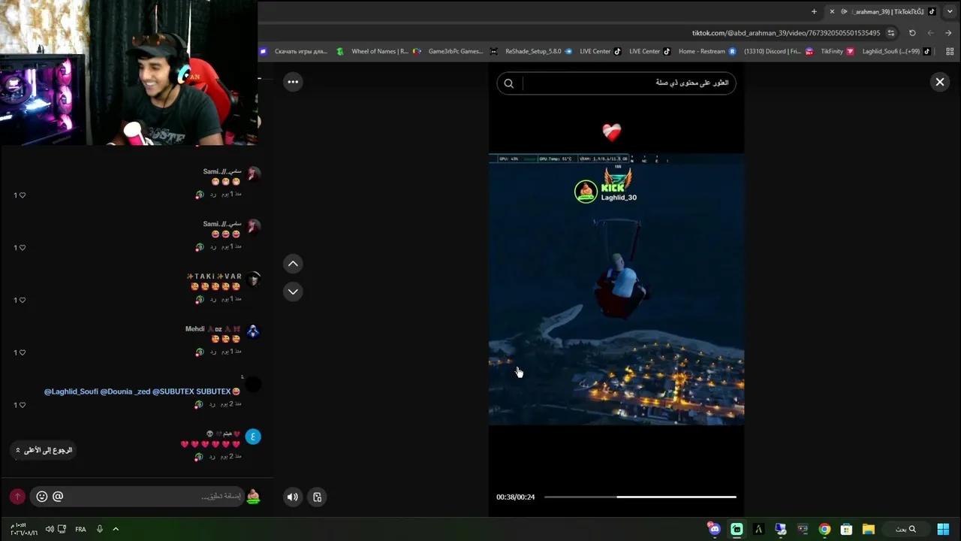Open the @Laghlid_Soufi mention link
961x541 pixels.
click(71, 391)
